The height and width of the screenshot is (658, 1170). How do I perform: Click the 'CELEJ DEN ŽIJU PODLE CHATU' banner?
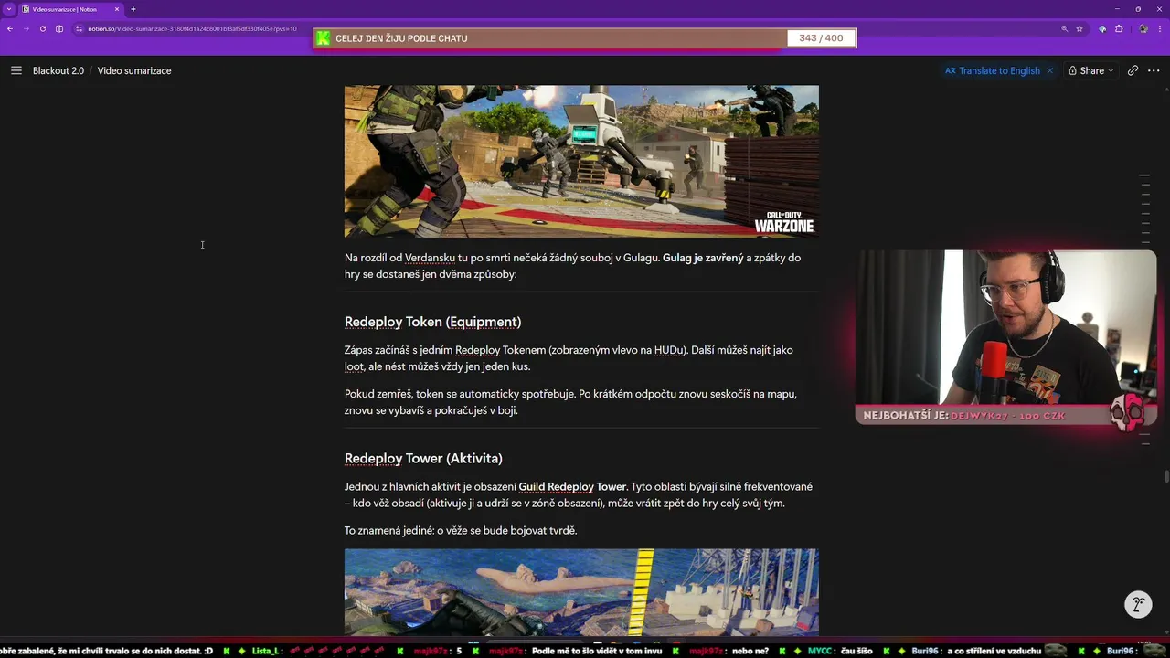coord(585,38)
